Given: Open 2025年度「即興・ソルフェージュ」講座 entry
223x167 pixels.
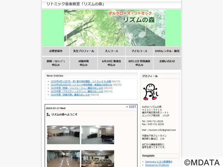Looking at the screenshot, I should [77, 88].
